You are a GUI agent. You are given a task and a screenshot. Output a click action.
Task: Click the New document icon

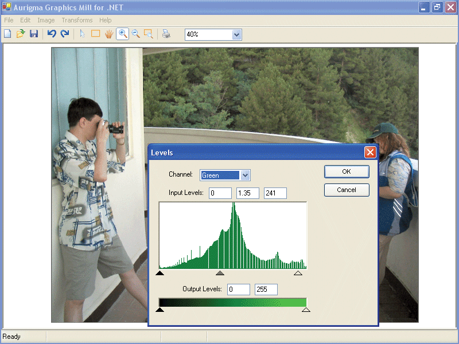pos(7,34)
